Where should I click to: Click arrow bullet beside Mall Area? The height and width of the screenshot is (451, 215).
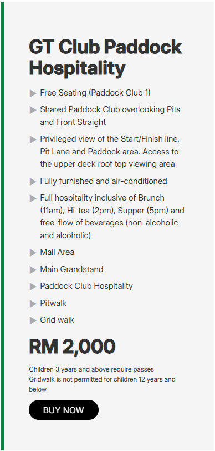coord(33,253)
